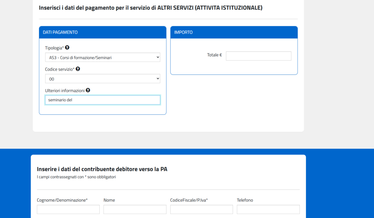Screen dimensions: 374x218
Task: Click the Totale € label
Action: click(x=214, y=55)
